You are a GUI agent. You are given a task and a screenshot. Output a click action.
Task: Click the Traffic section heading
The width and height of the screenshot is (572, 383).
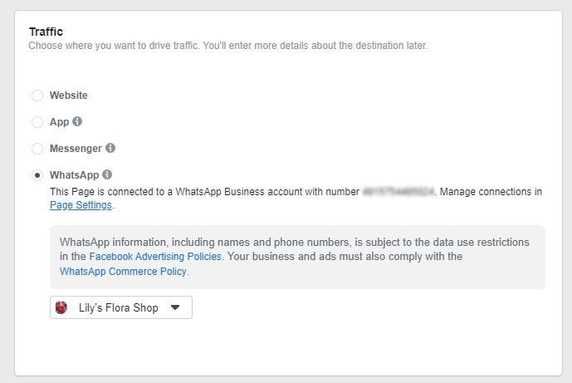click(x=46, y=32)
